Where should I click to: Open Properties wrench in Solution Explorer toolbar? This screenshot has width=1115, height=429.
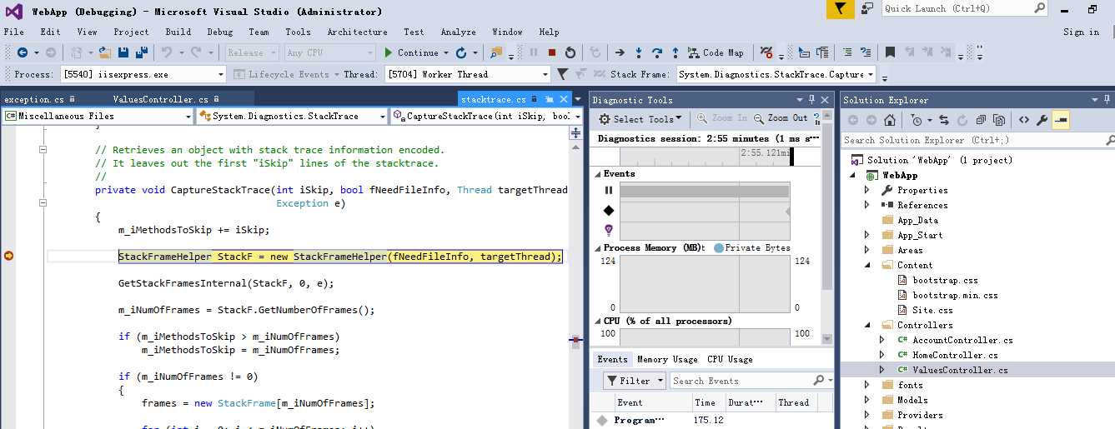pyautogui.click(x=1042, y=120)
